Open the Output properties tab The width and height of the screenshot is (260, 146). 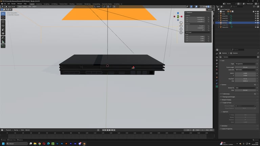(217, 60)
